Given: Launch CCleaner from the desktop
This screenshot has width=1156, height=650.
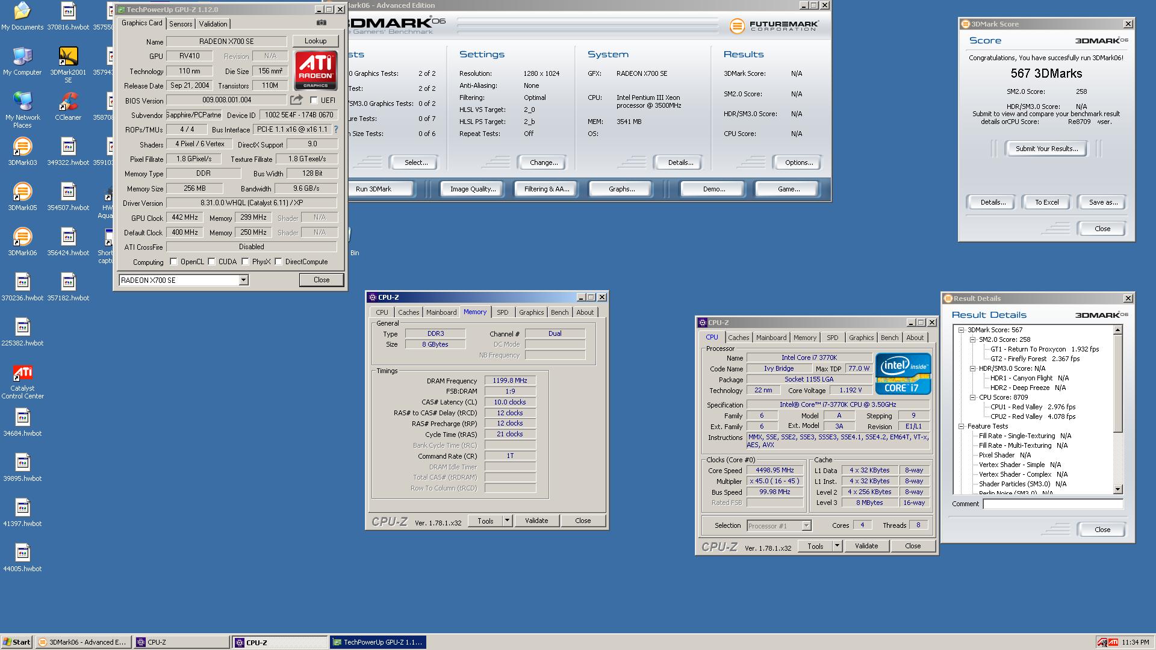Looking at the screenshot, I should tap(68, 106).
